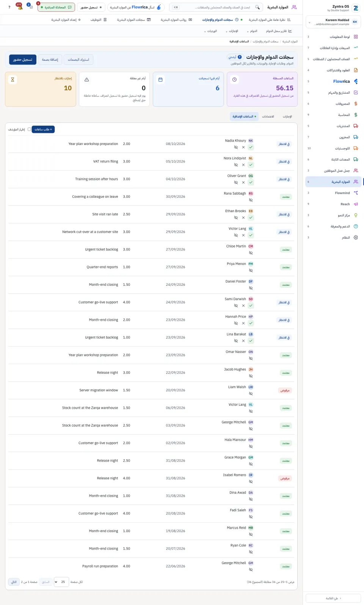Image resolution: width=364 pixels, height=605 pixels.
Task: Click the calendar icon on the أيام فيها تسجيلات card
Action: [160, 80]
